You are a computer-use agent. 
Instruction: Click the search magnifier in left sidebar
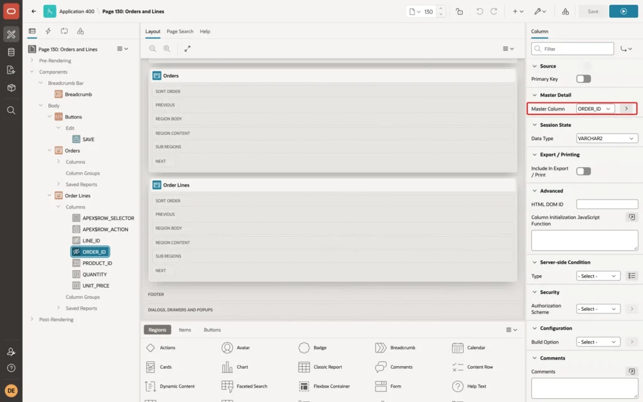coord(11,111)
